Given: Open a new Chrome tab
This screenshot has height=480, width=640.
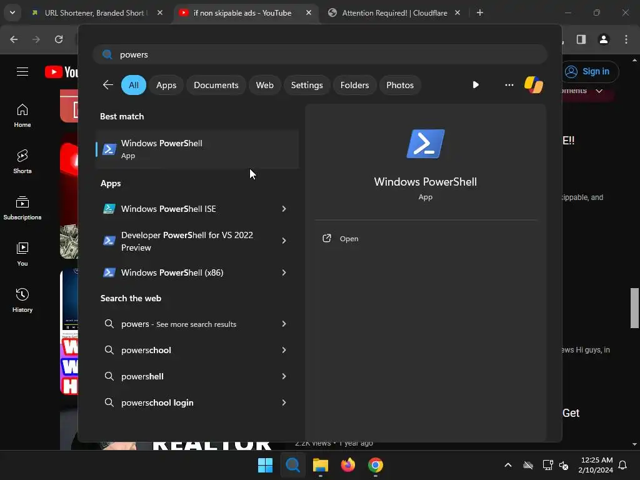Looking at the screenshot, I should click(480, 12).
